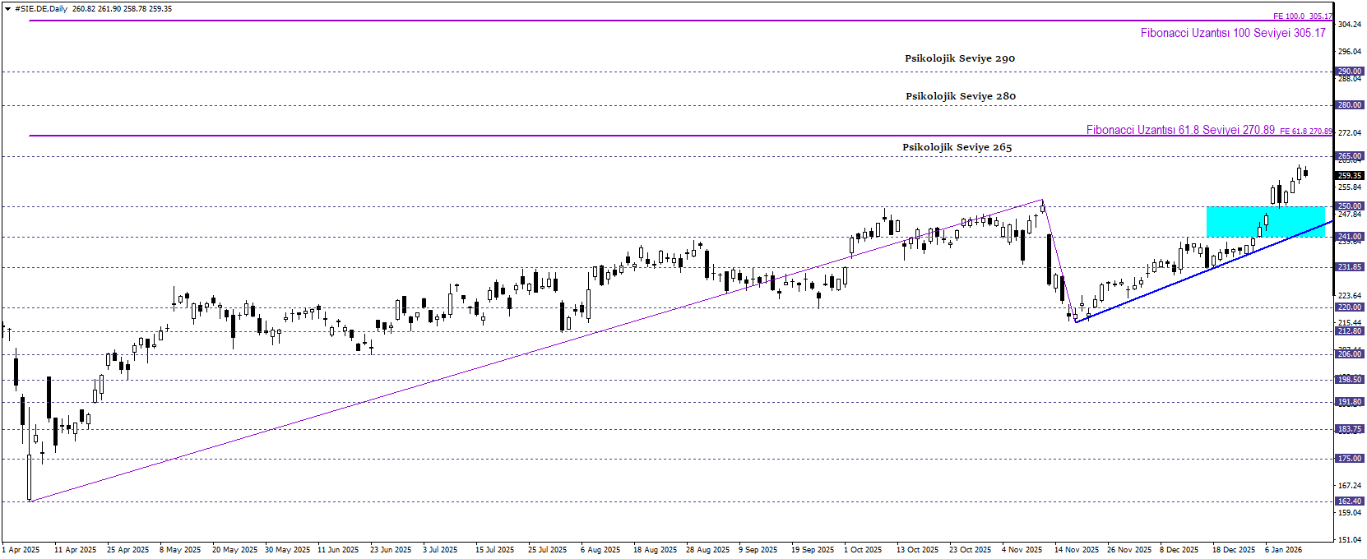The height and width of the screenshot is (559, 1367).
Task: Click the 206.00 price level tag
Action: (x=1350, y=354)
